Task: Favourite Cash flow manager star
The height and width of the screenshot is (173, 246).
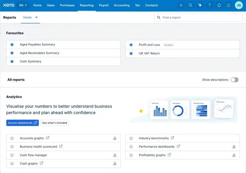Action: 12,155
